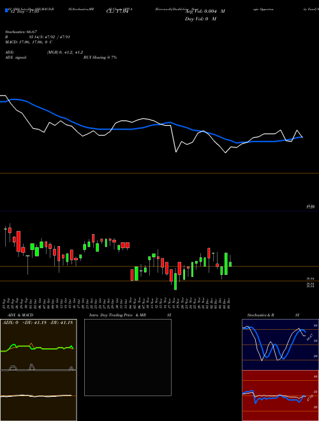Click the 'ADX signal:' label

coord(16,57)
